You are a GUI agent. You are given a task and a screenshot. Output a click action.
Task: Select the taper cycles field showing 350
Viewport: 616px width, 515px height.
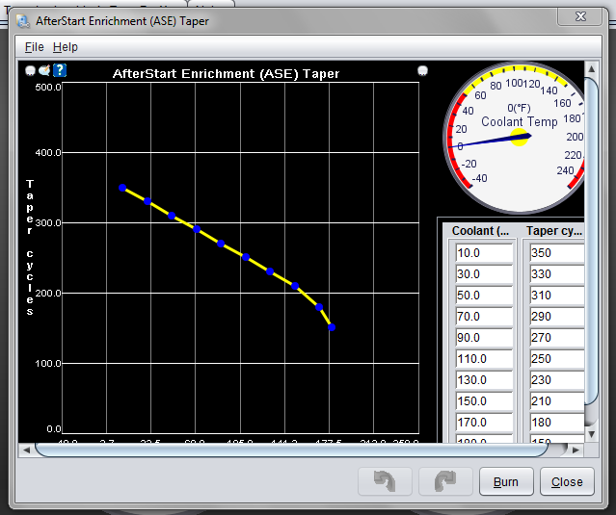(554, 253)
